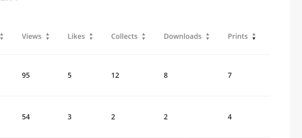Select the Likes column header label

click(76, 36)
